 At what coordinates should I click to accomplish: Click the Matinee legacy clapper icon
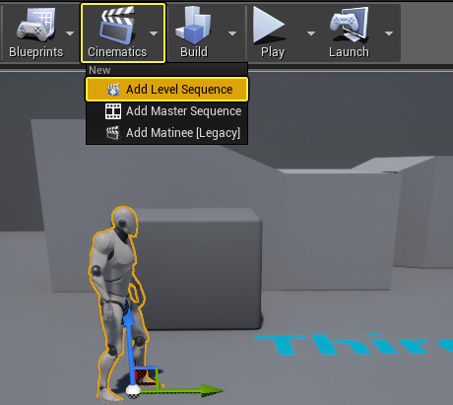(x=113, y=133)
